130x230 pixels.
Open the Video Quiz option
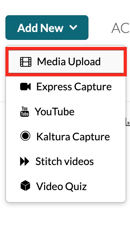(x=66, y=186)
